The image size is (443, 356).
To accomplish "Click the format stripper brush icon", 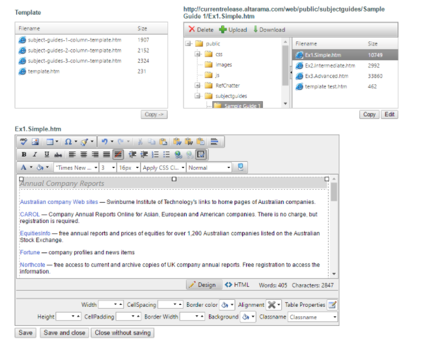I will pyautogui.click(x=84, y=141).
